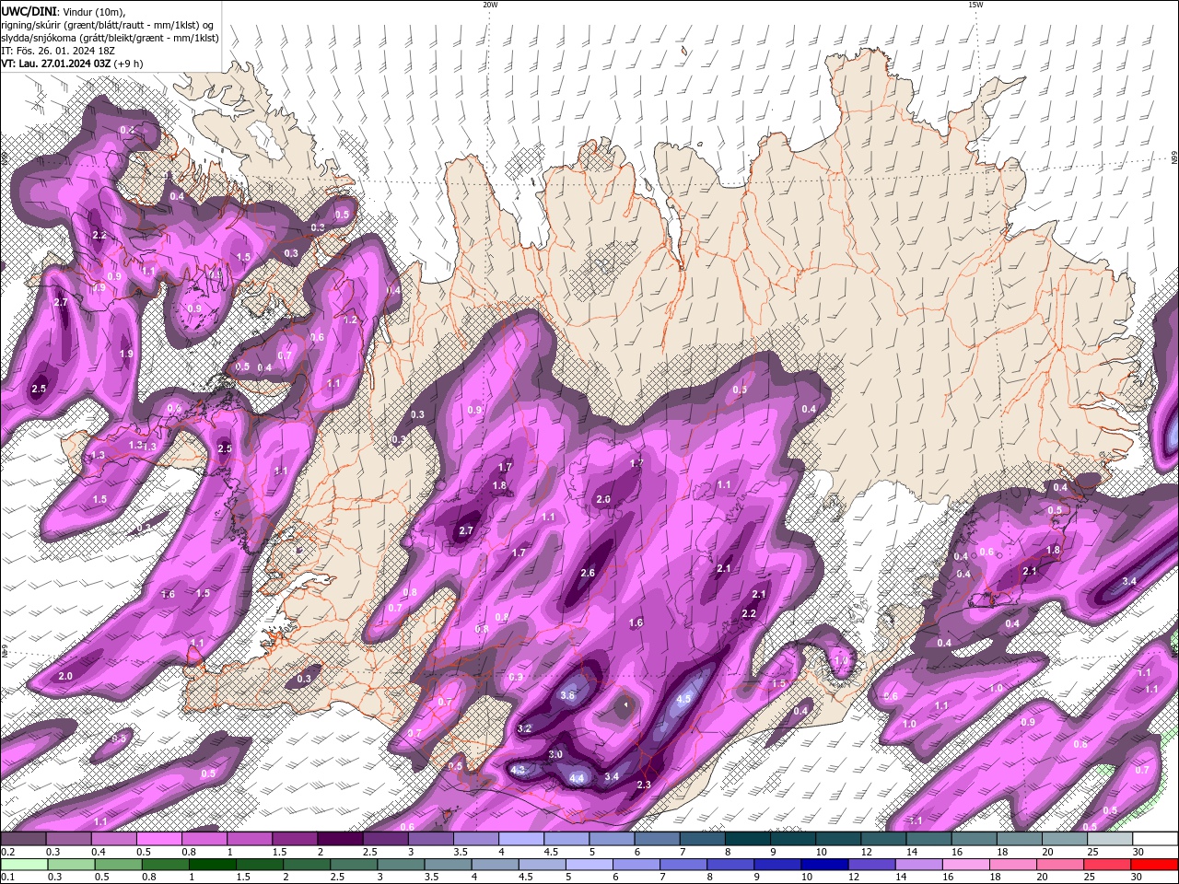Image resolution: width=1179 pixels, height=884 pixels.
Task: Pick grey-blue 6–7 swatch in top legend
Action: 658,839
